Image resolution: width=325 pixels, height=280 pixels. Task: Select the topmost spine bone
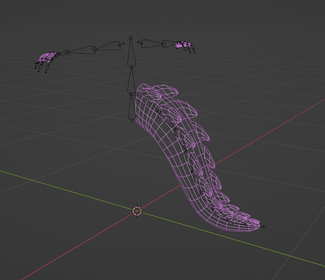click(131, 52)
